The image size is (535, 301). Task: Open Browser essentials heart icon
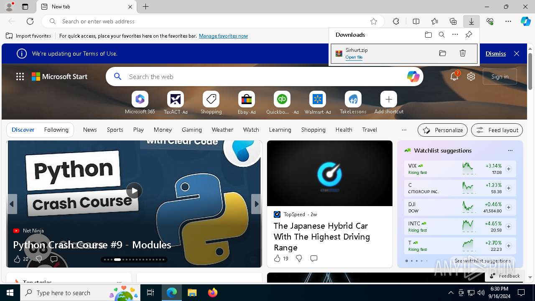(x=490, y=21)
